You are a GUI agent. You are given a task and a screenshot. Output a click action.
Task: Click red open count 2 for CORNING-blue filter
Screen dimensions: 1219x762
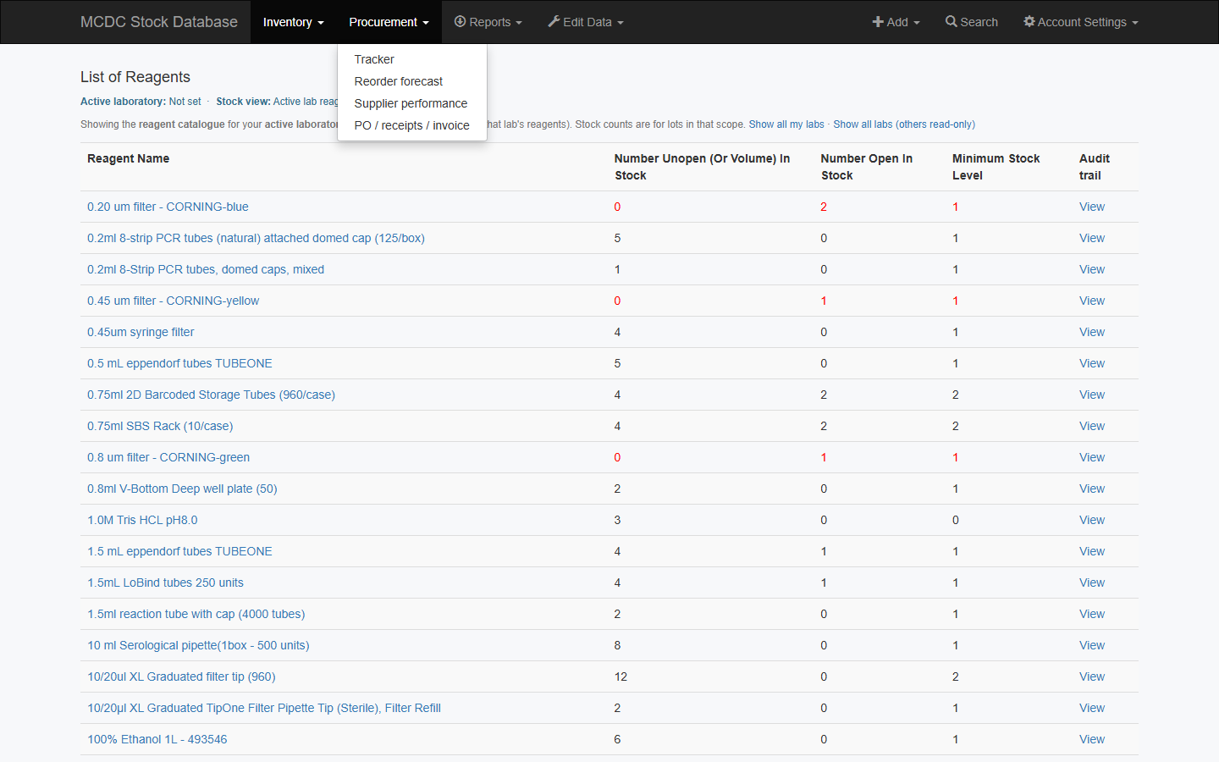[824, 207]
